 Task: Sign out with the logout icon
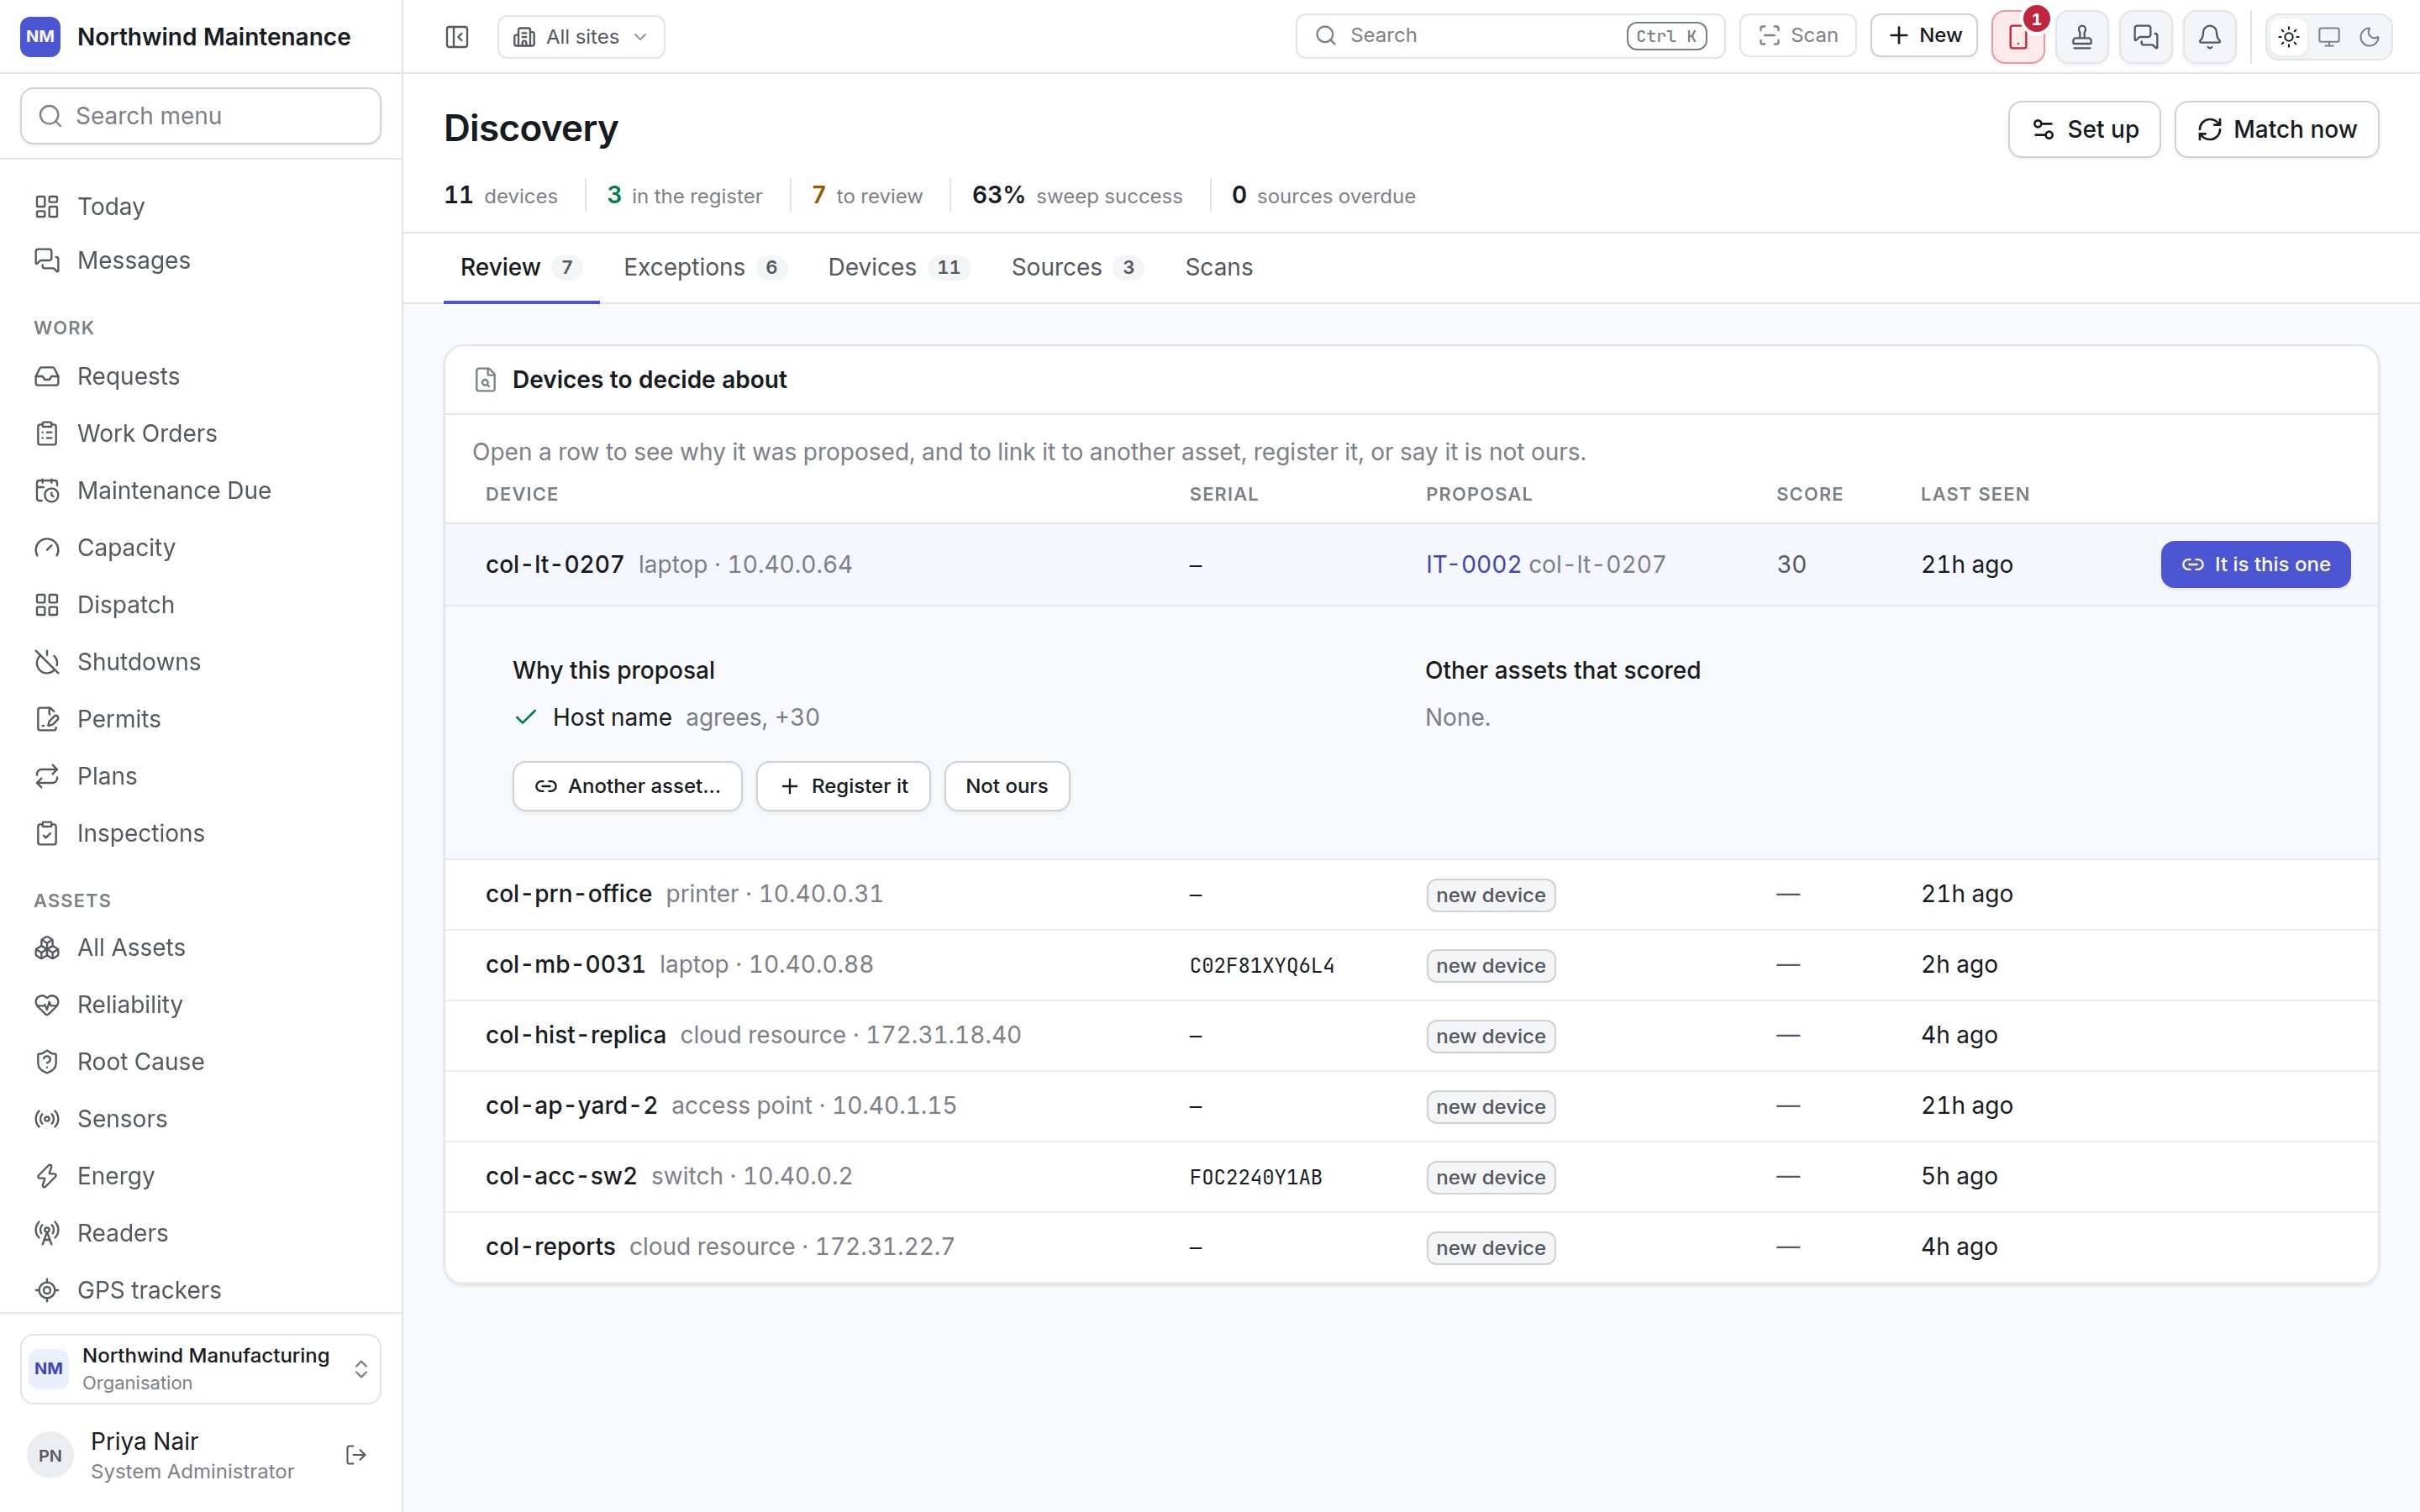click(356, 1455)
